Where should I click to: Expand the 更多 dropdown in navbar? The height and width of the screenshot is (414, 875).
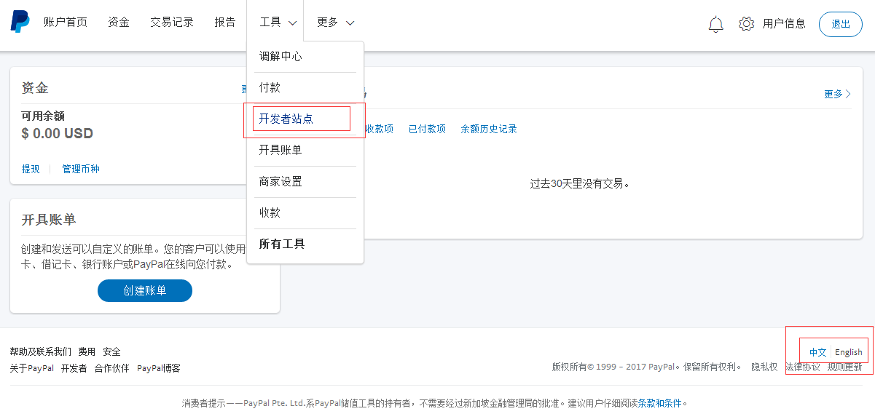pos(335,23)
